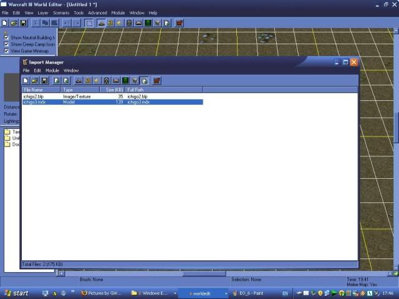
Task: Click Pictures by GW Firefox taskbar button
Action: [x=102, y=293]
